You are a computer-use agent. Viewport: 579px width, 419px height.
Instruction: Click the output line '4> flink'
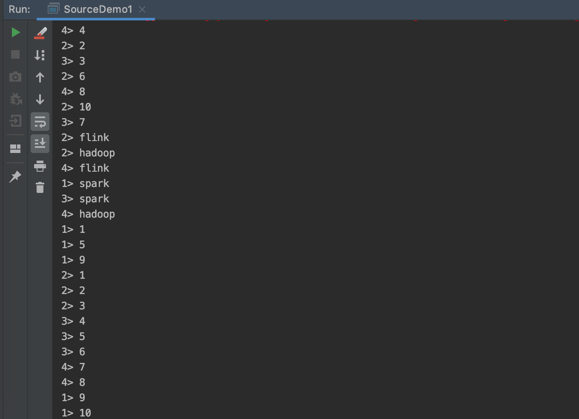85,168
